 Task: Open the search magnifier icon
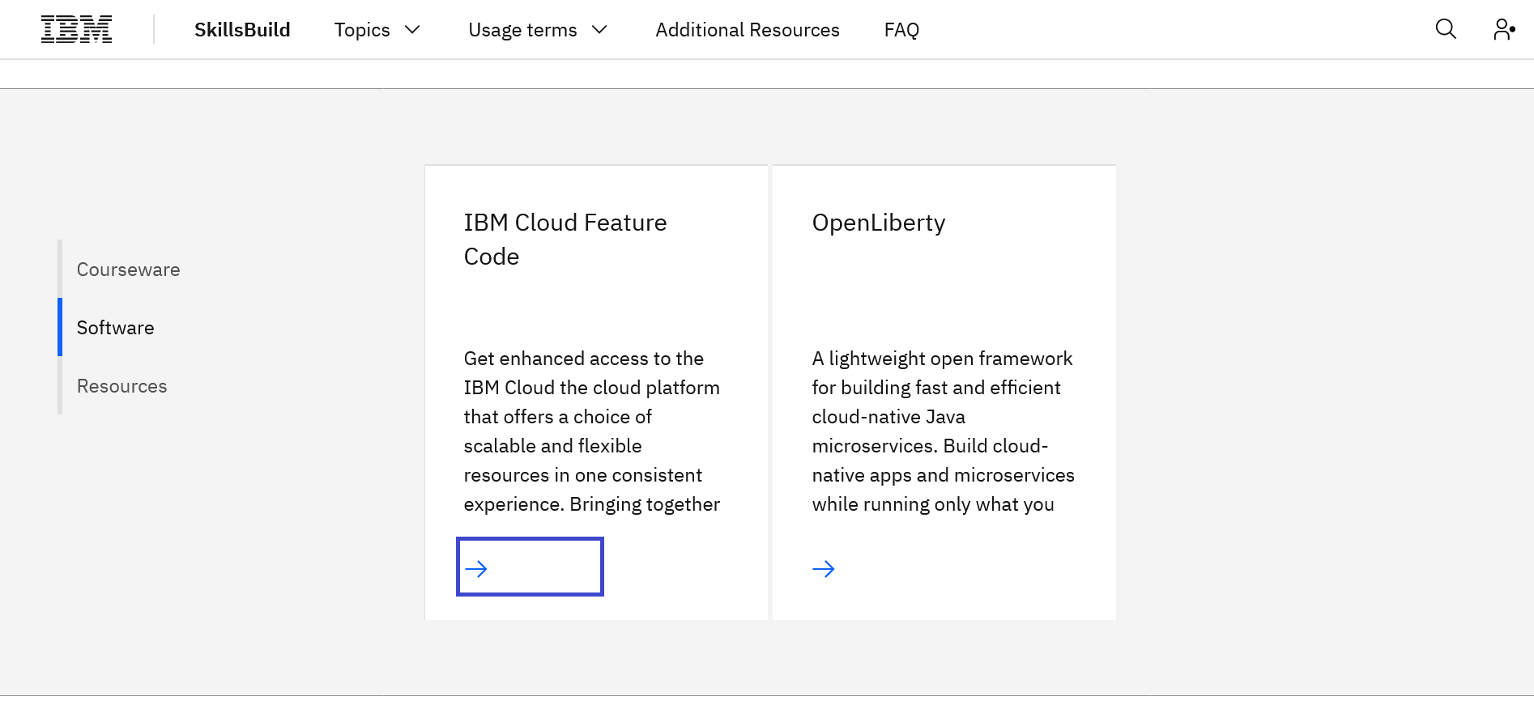(x=1446, y=29)
